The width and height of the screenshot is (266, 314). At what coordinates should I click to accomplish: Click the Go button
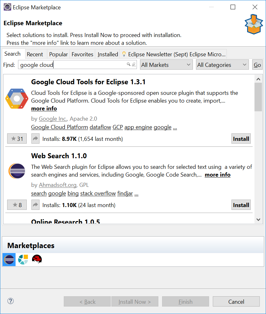(257, 65)
